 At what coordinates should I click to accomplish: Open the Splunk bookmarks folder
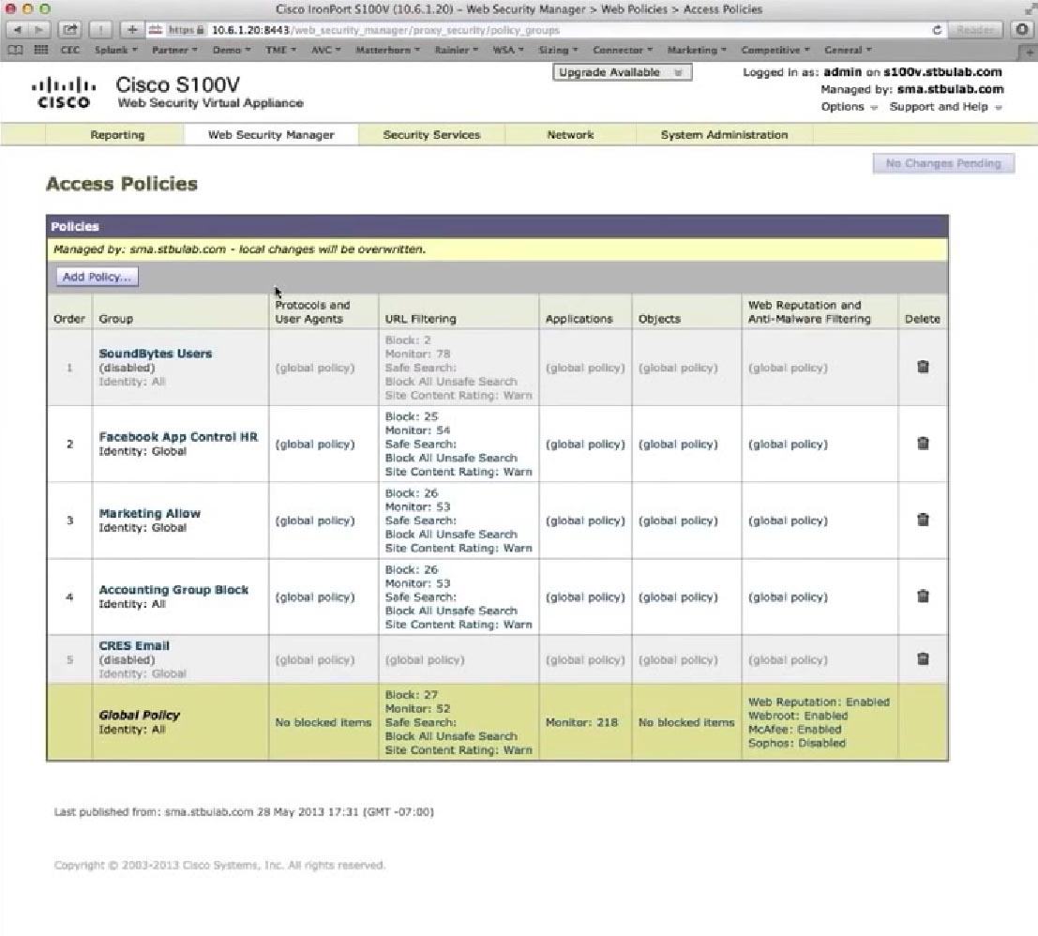116,50
